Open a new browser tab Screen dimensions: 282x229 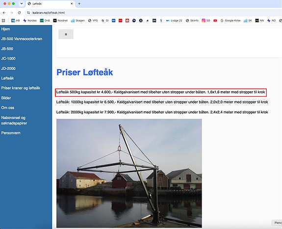coord(79,3)
